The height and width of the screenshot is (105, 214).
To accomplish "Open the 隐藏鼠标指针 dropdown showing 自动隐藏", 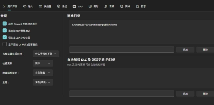I will (x=43, y=73).
